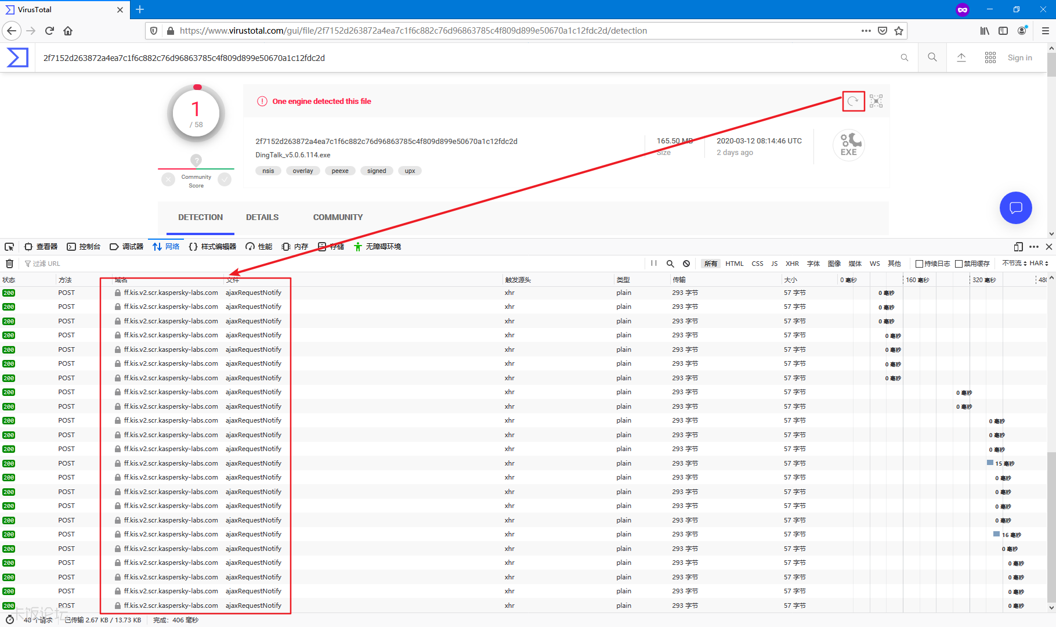Image resolution: width=1056 pixels, height=627 pixels.
Task: Open network search magnifier in devtools
Action: point(670,264)
